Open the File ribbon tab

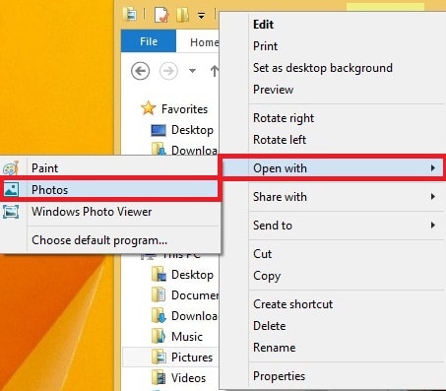pyautogui.click(x=149, y=41)
